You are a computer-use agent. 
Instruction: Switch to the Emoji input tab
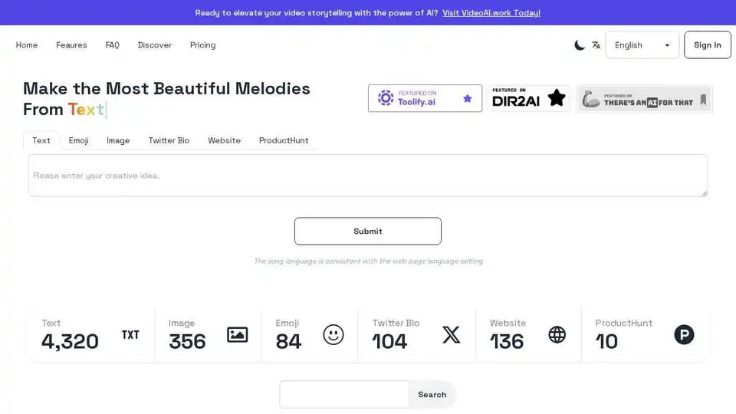(x=78, y=140)
